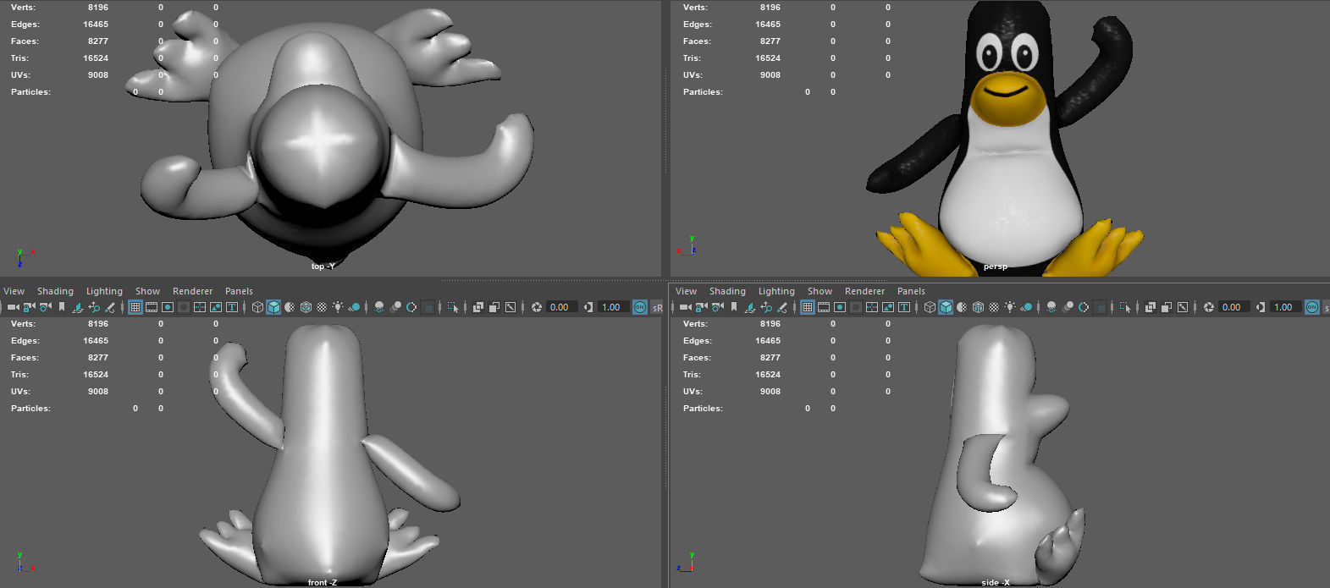
Task: Click Wireframe on Shaded in front view toolbar
Action: [x=306, y=307]
